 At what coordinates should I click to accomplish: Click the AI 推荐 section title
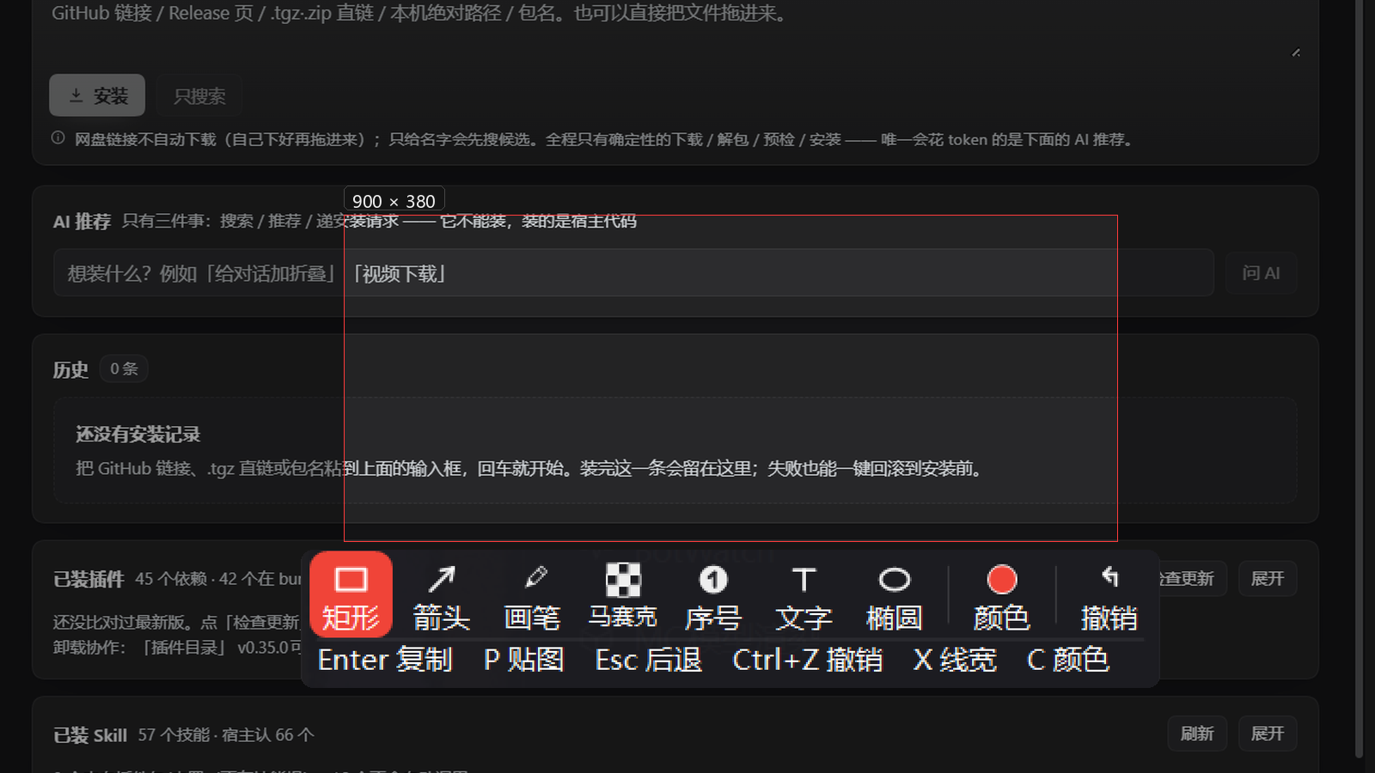click(82, 222)
